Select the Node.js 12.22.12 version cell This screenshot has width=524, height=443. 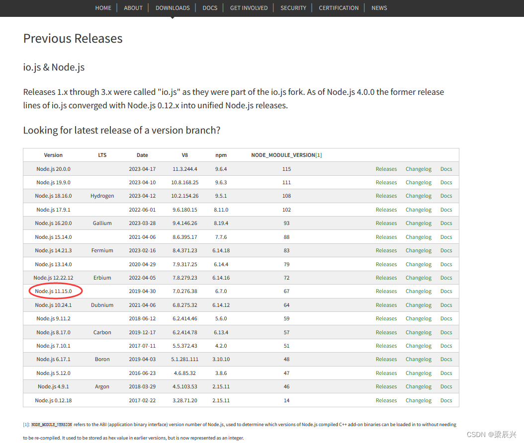54,278
